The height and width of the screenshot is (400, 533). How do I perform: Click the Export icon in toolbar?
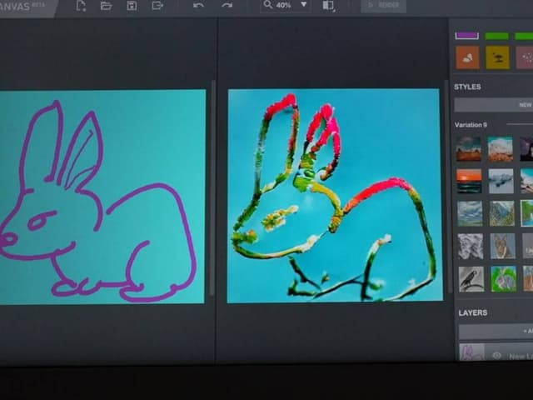coord(157,6)
